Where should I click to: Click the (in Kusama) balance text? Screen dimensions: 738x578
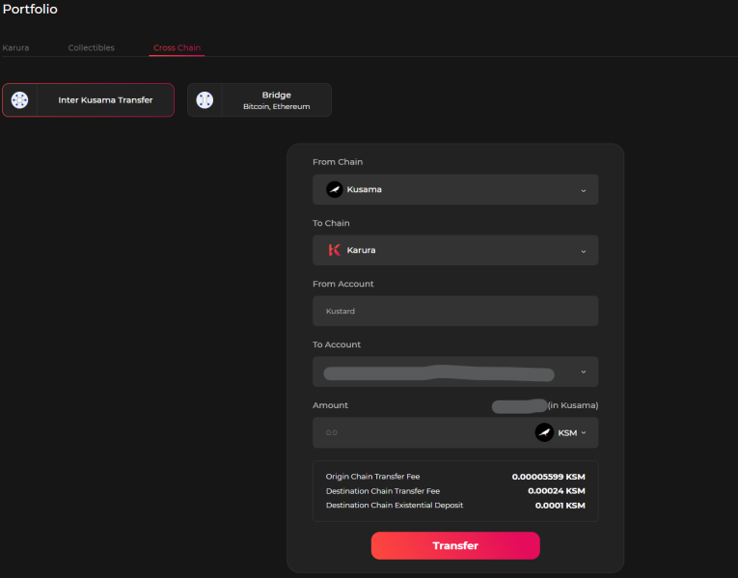coord(573,405)
